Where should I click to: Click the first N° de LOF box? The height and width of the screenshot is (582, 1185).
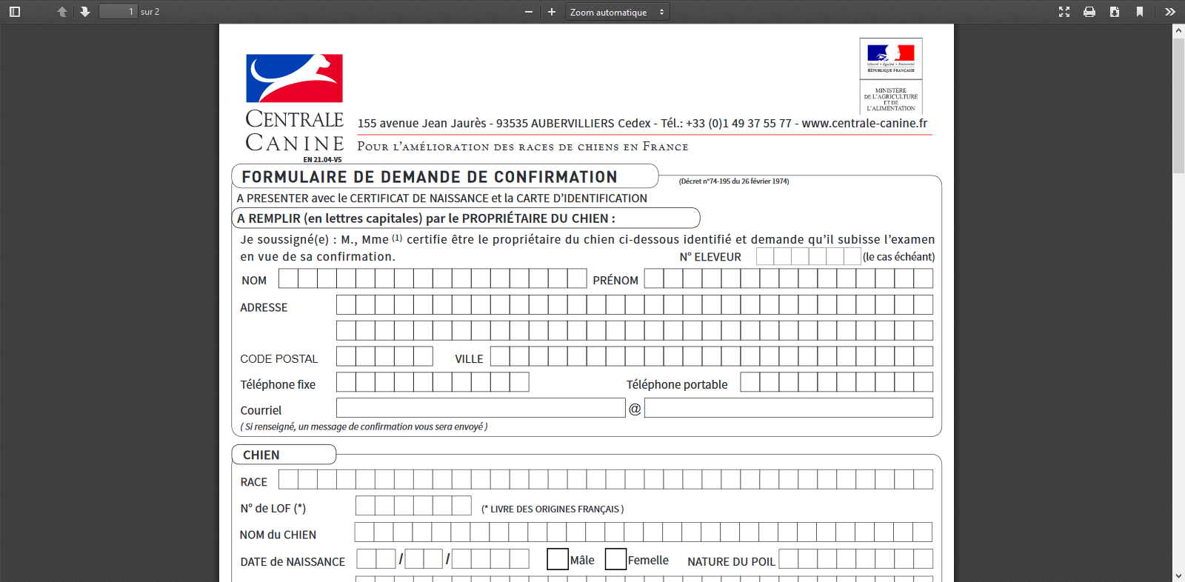[x=365, y=506]
